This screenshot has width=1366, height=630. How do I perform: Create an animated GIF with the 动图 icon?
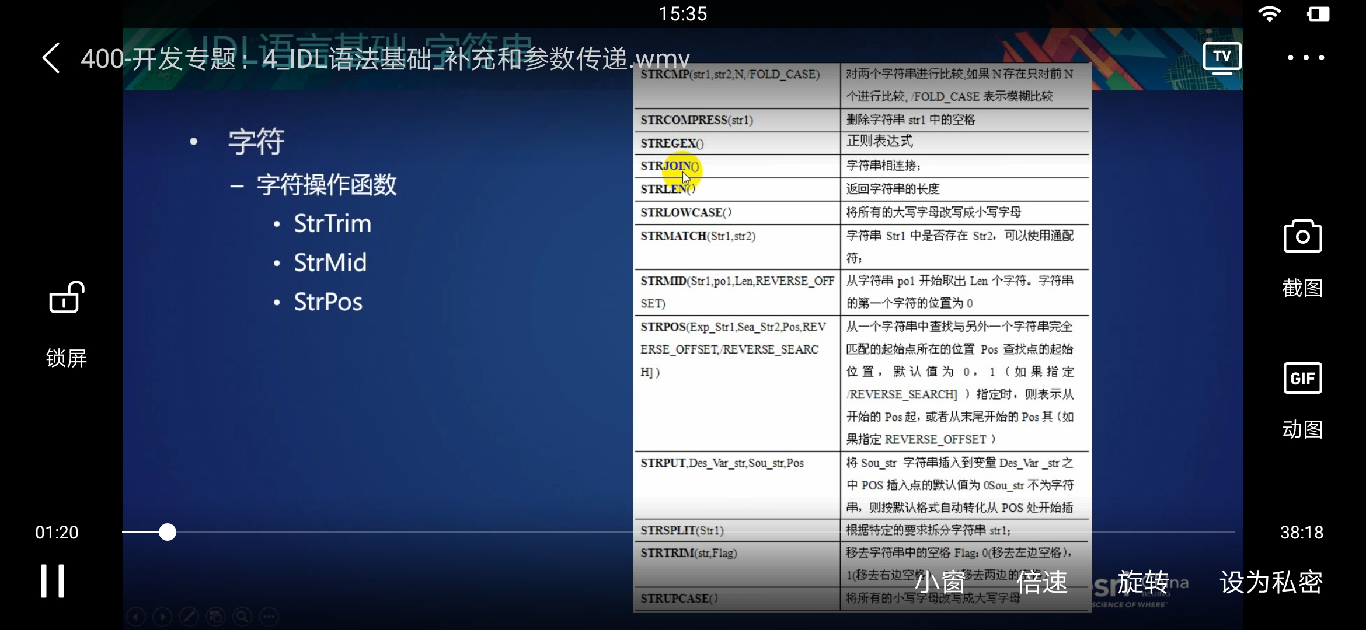[1302, 379]
